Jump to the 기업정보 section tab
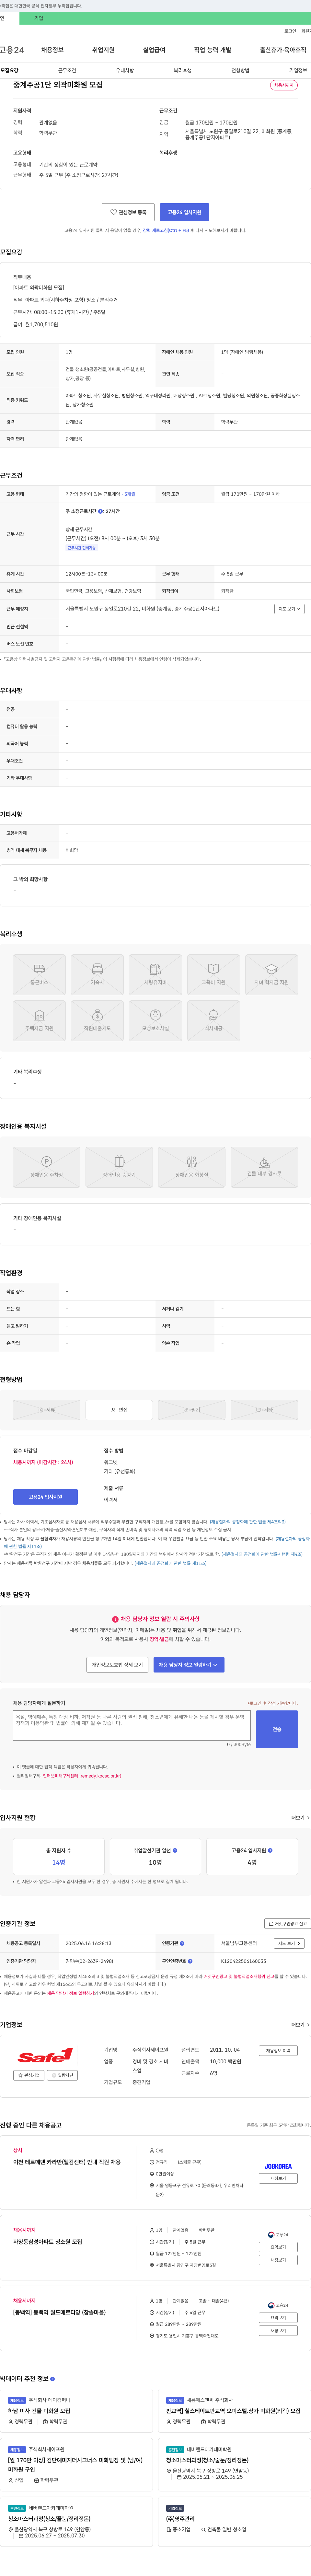Viewport: 311px width, 2576px height. [298, 71]
